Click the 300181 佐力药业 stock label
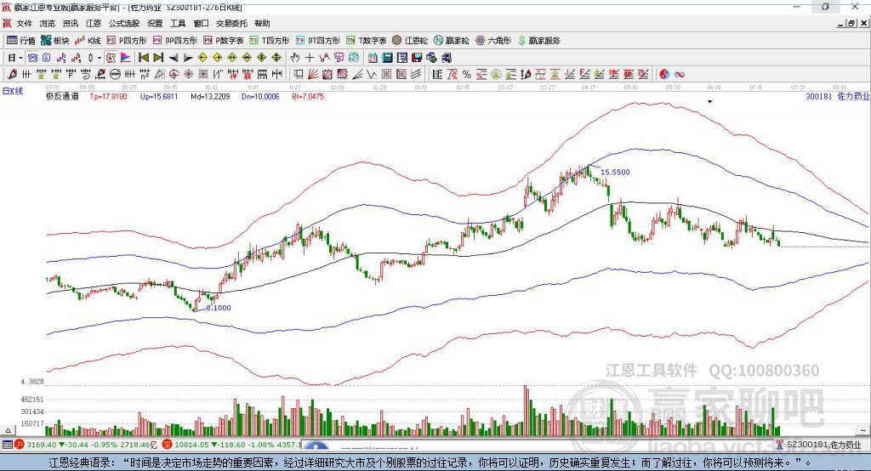The image size is (871, 471). (837, 97)
